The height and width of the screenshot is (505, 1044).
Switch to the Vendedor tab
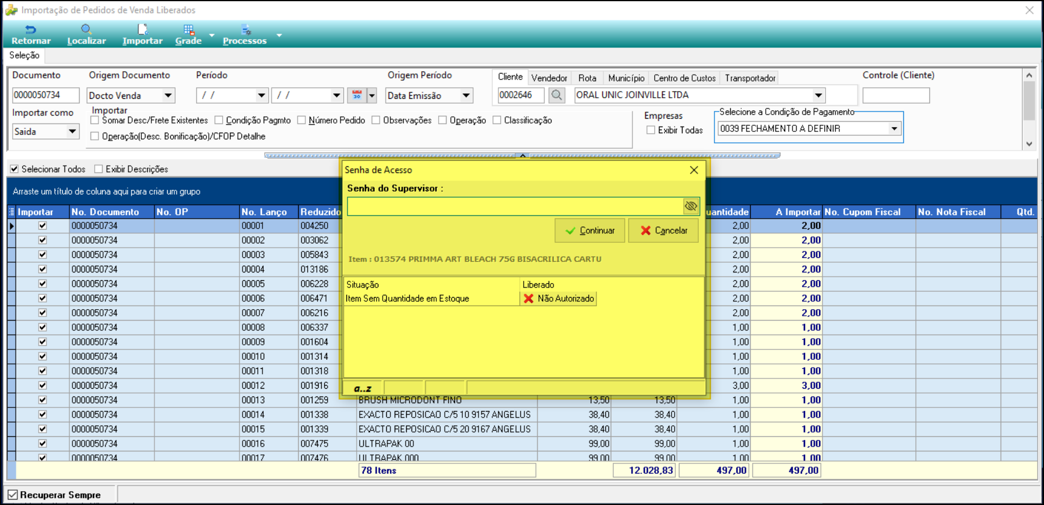point(549,78)
